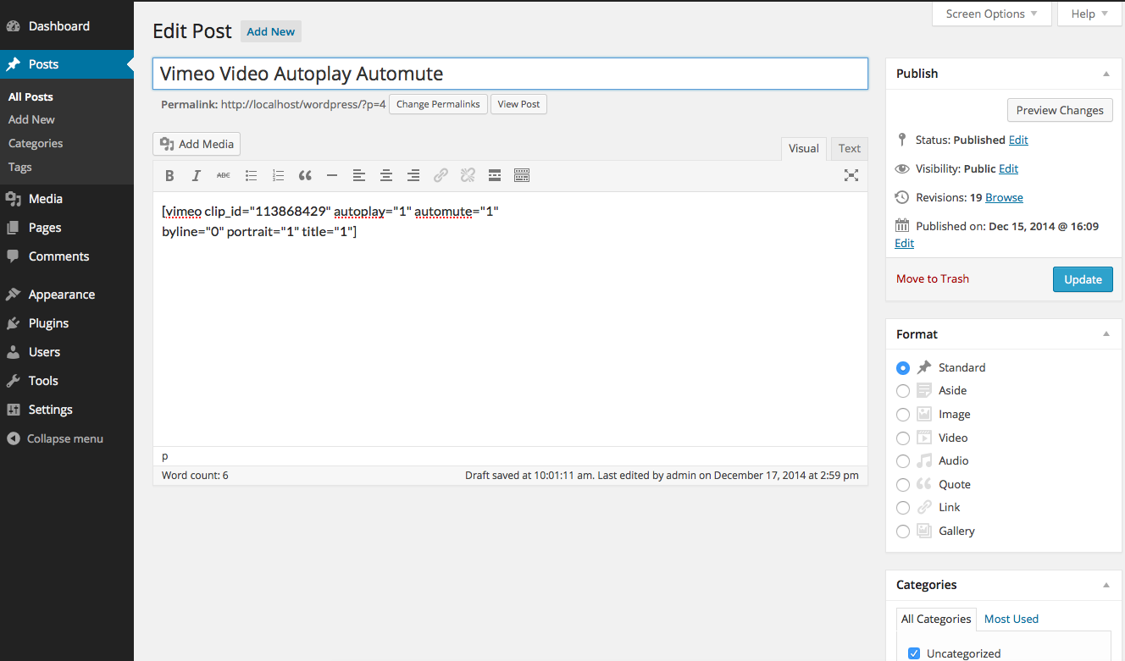
Task: Insert the Read More tag
Action: point(495,175)
